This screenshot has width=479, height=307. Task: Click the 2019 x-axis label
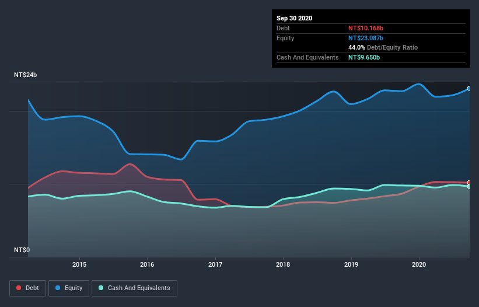(x=351, y=264)
